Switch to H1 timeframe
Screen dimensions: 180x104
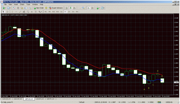coord(61,12)
